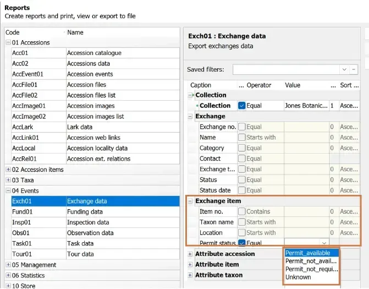Expand the 10 Store group
The height and width of the screenshot is (289, 369).
tap(8, 286)
